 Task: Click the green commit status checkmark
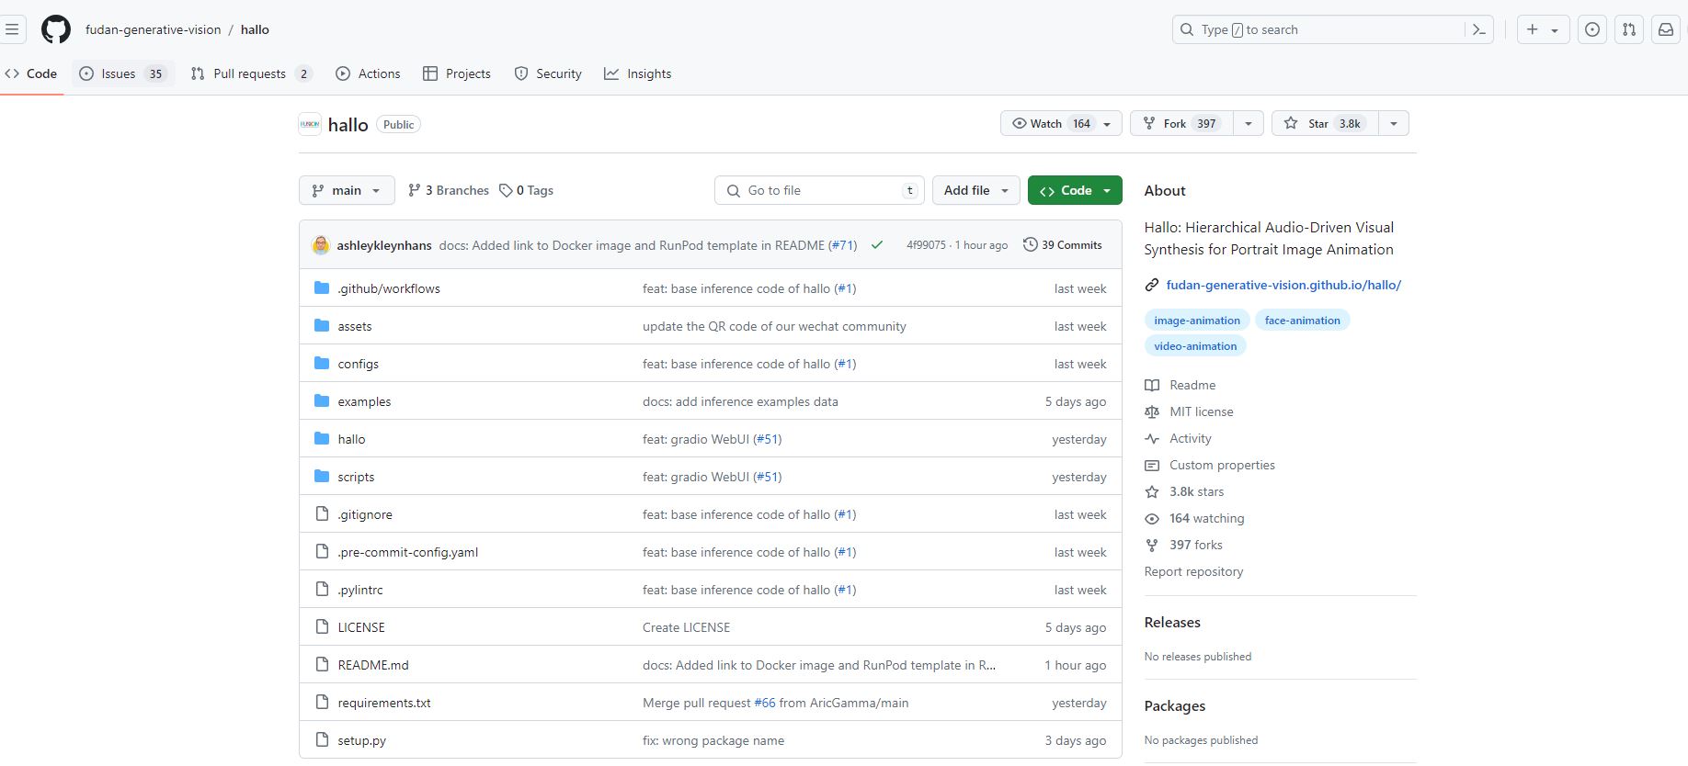[x=877, y=245]
